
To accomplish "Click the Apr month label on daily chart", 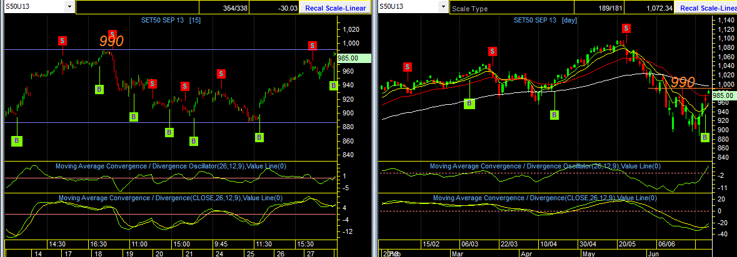I will tap(526, 254).
